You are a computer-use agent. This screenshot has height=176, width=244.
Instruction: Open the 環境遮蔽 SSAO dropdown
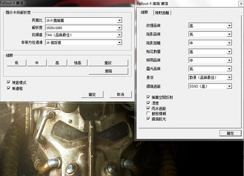tap(210, 86)
